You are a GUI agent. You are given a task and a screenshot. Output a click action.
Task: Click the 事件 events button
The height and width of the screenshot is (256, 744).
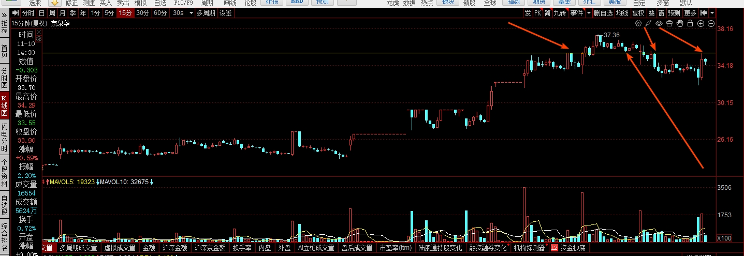tap(576, 13)
